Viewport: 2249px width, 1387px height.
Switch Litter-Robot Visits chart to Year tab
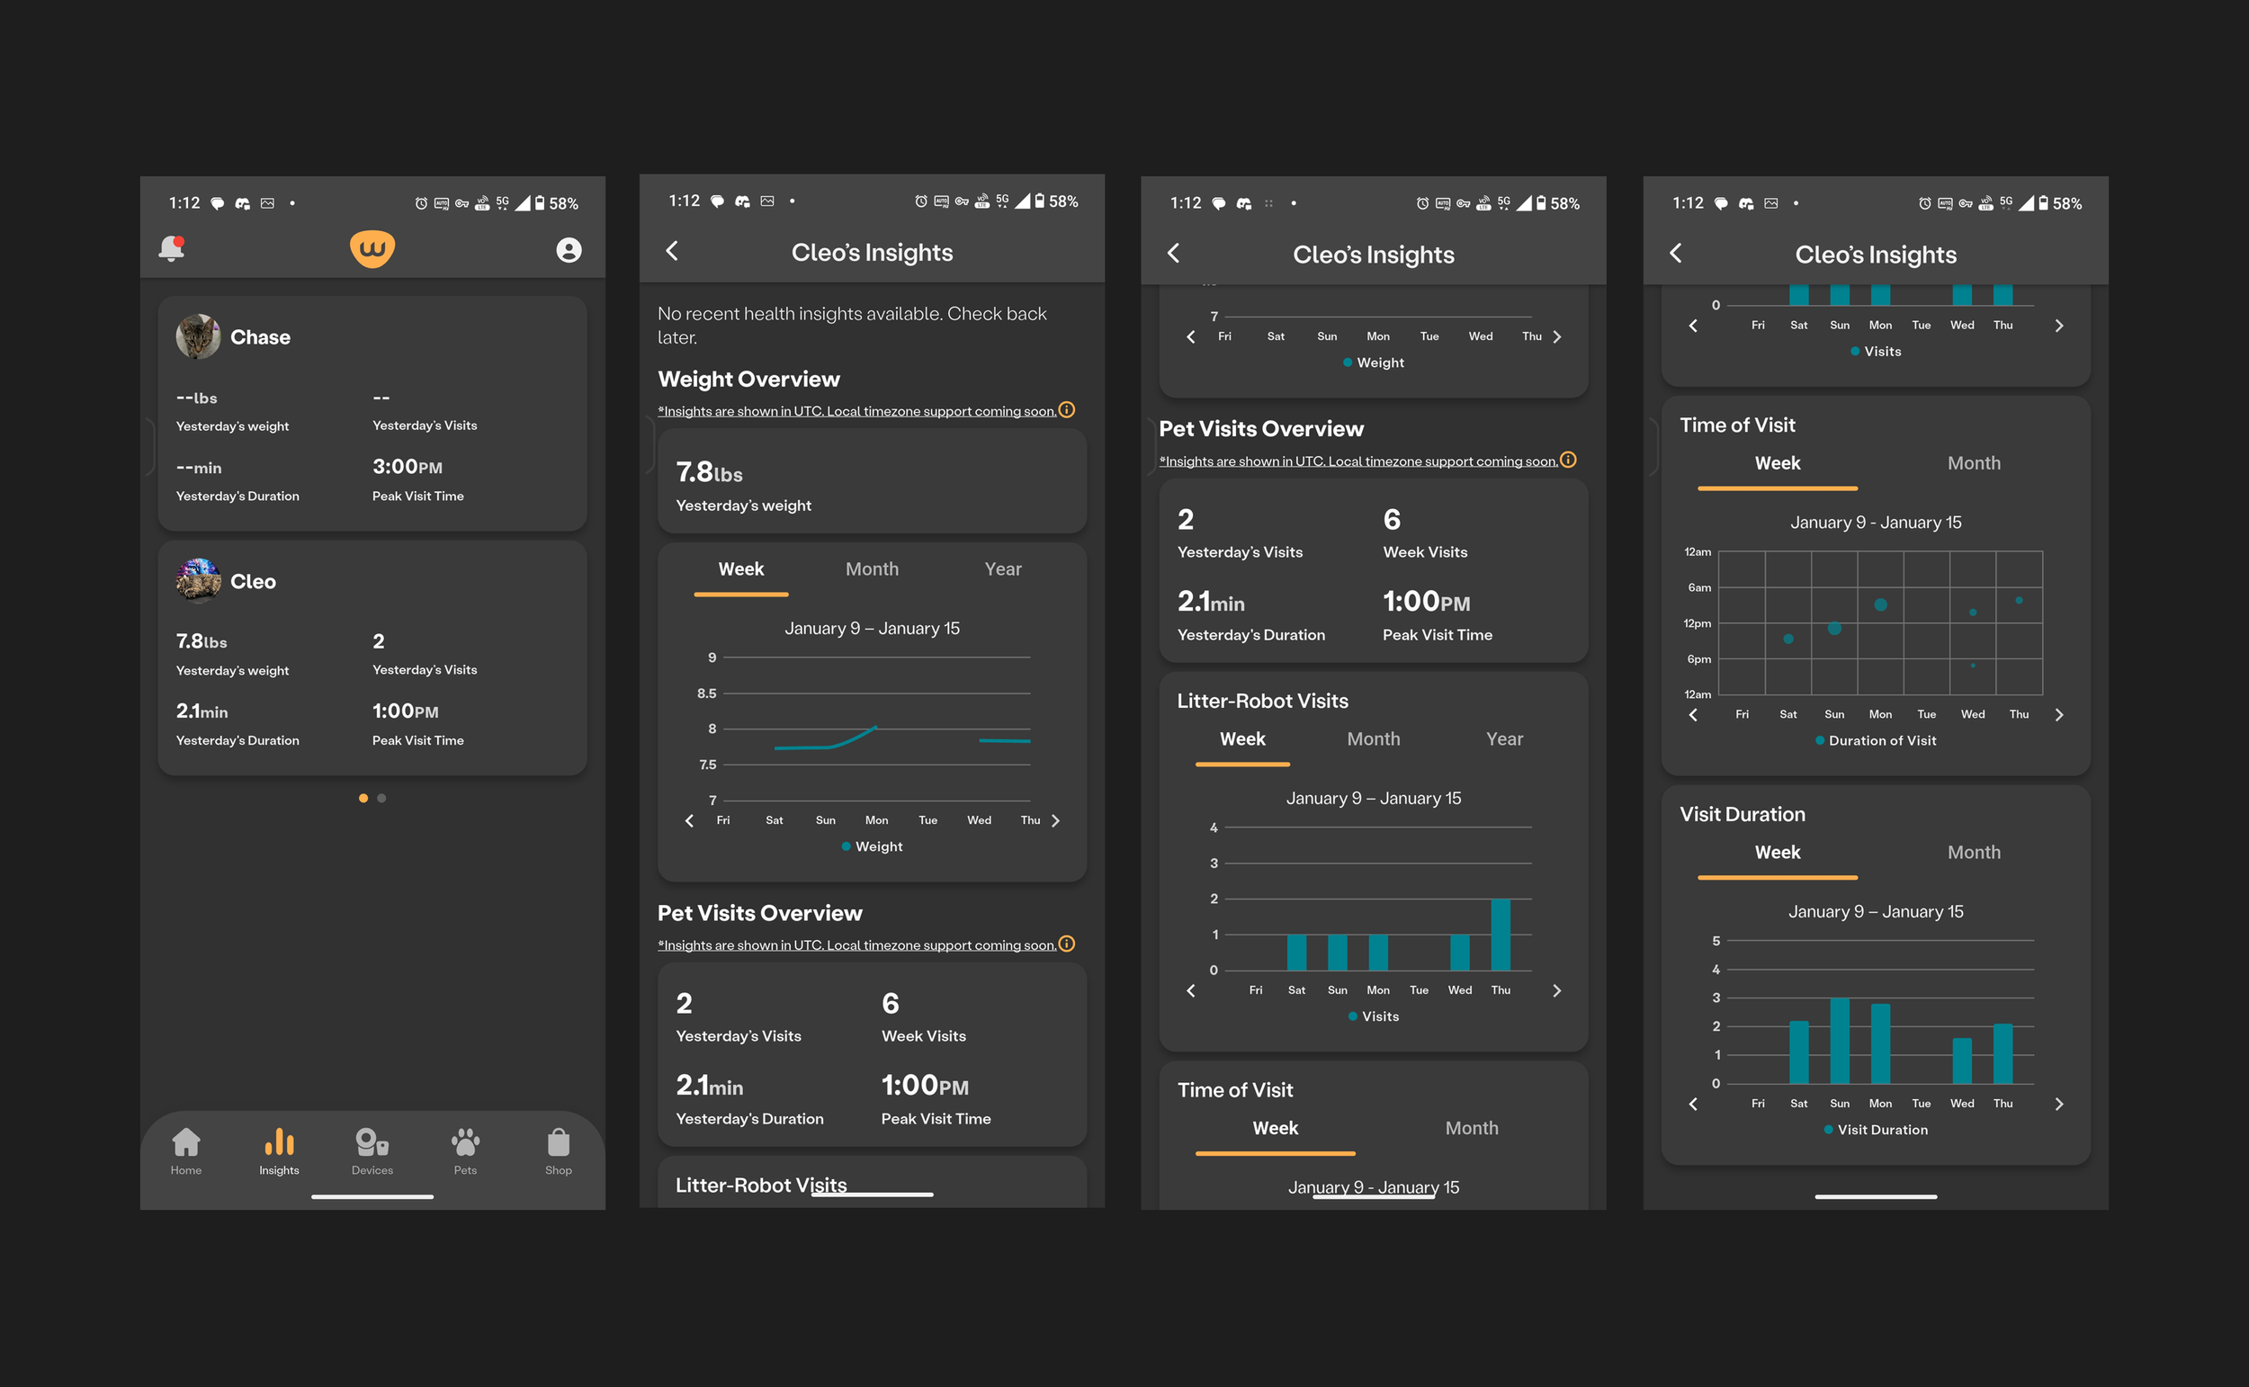tap(1503, 739)
